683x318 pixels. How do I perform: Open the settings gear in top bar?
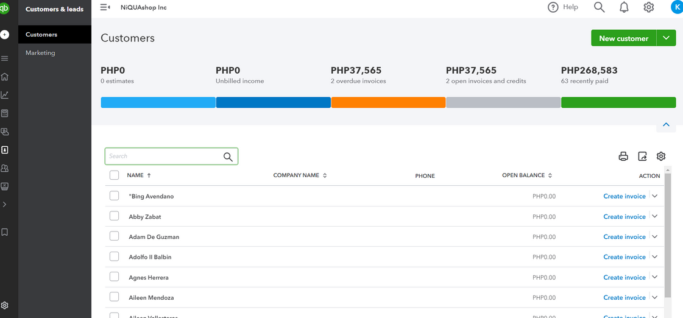point(649,7)
